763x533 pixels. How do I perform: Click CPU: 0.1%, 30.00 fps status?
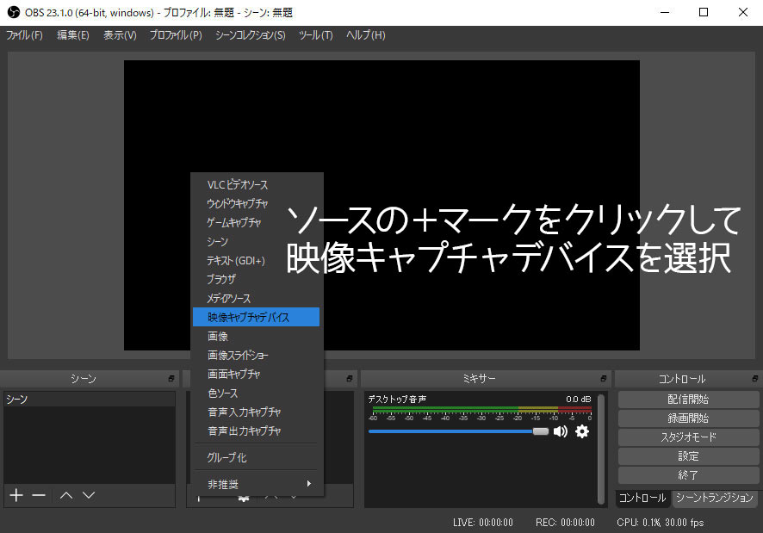(660, 523)
